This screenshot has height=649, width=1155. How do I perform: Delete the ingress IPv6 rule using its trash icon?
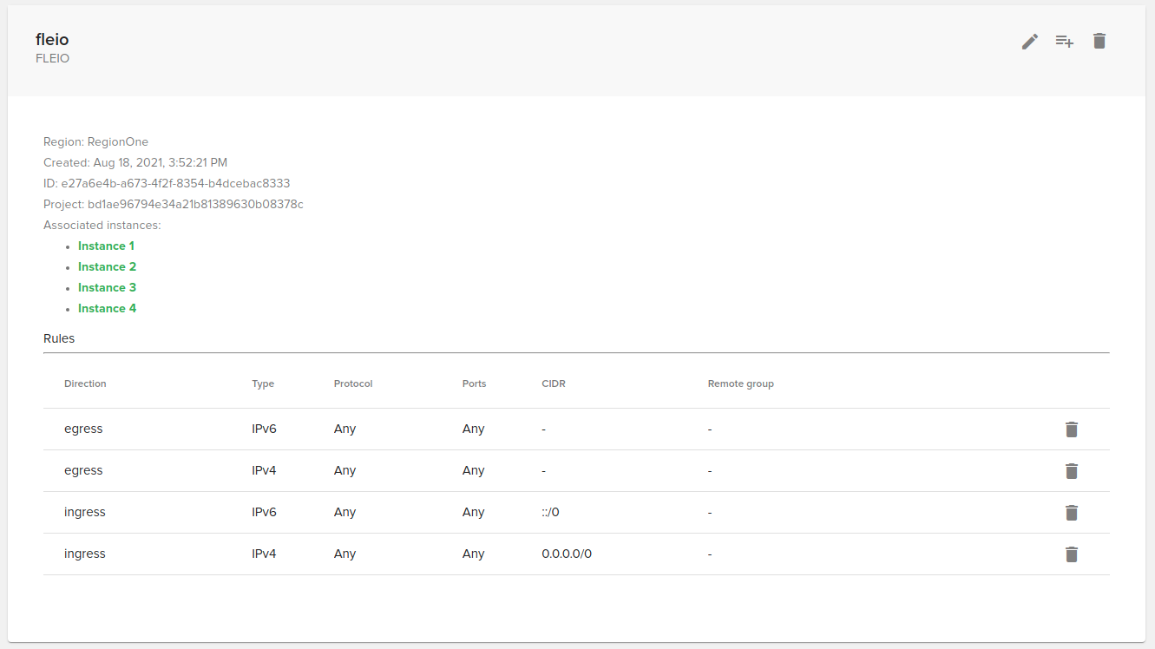(1071, 512)
